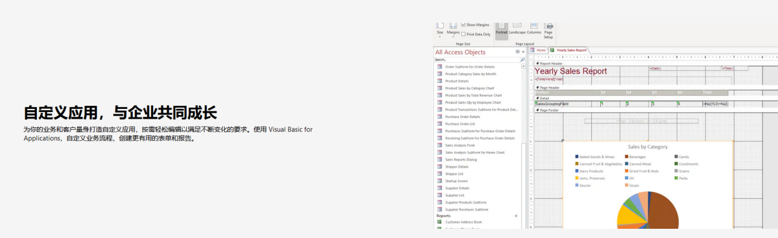The image size is (778, 238).
Task: Open Receiving Subform for Purchase Order Details
Action: coord(480,138)
